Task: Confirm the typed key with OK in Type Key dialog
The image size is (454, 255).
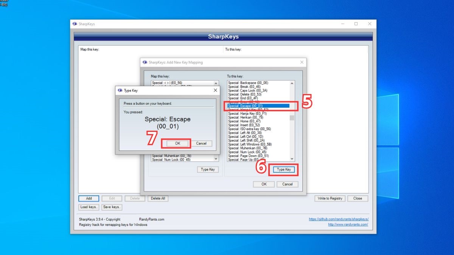Action: click(177, 143)
